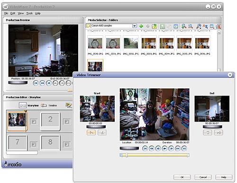
Task: Open the File menu in VideoWave
Action: pyautogui.click(x=6, y=13)
